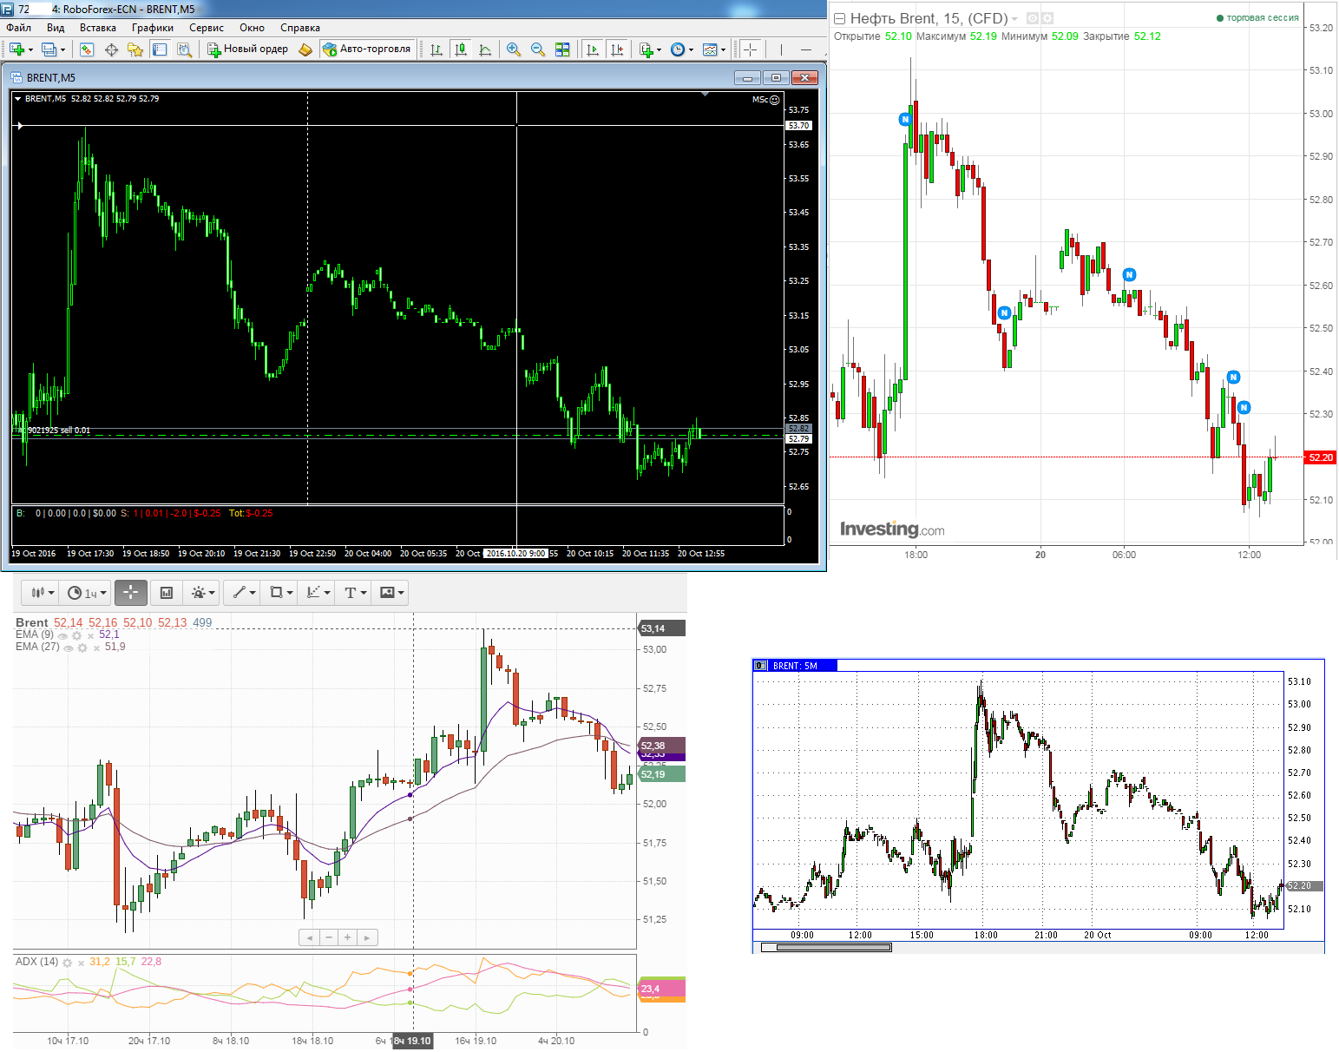Remove the EMA (9) indicator
This screenshot has width=1339, height=1052.
[x=90, y=636]
